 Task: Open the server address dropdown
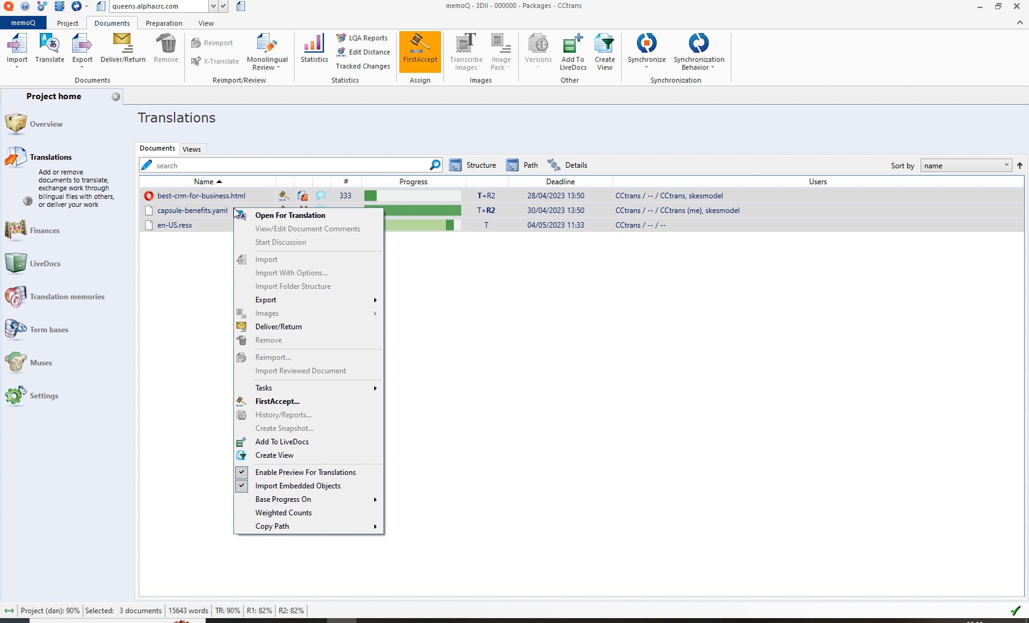tap(213, 6)
